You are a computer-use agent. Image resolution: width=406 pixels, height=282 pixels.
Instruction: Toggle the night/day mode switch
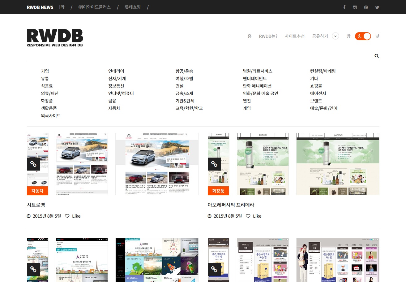click(363, 36)
